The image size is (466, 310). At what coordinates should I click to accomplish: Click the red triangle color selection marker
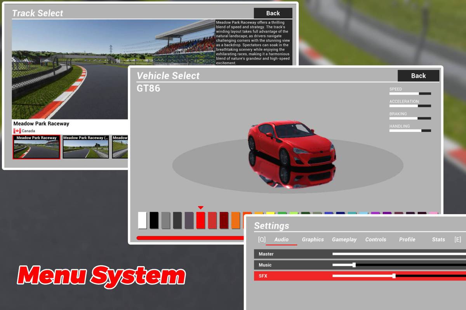pos(201,208)
